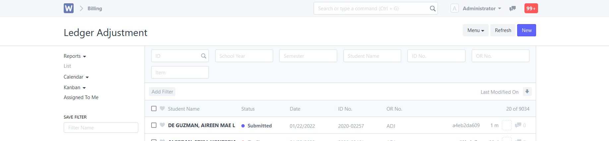
Task: Like DE GUZMAN, AIREEN MAE L row heart
Action: coord(162,125)
